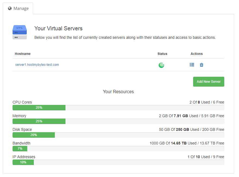This screenshot has width=239, height=177.
Task: Click the globe icon on the Manage tab
Action: 10,8
